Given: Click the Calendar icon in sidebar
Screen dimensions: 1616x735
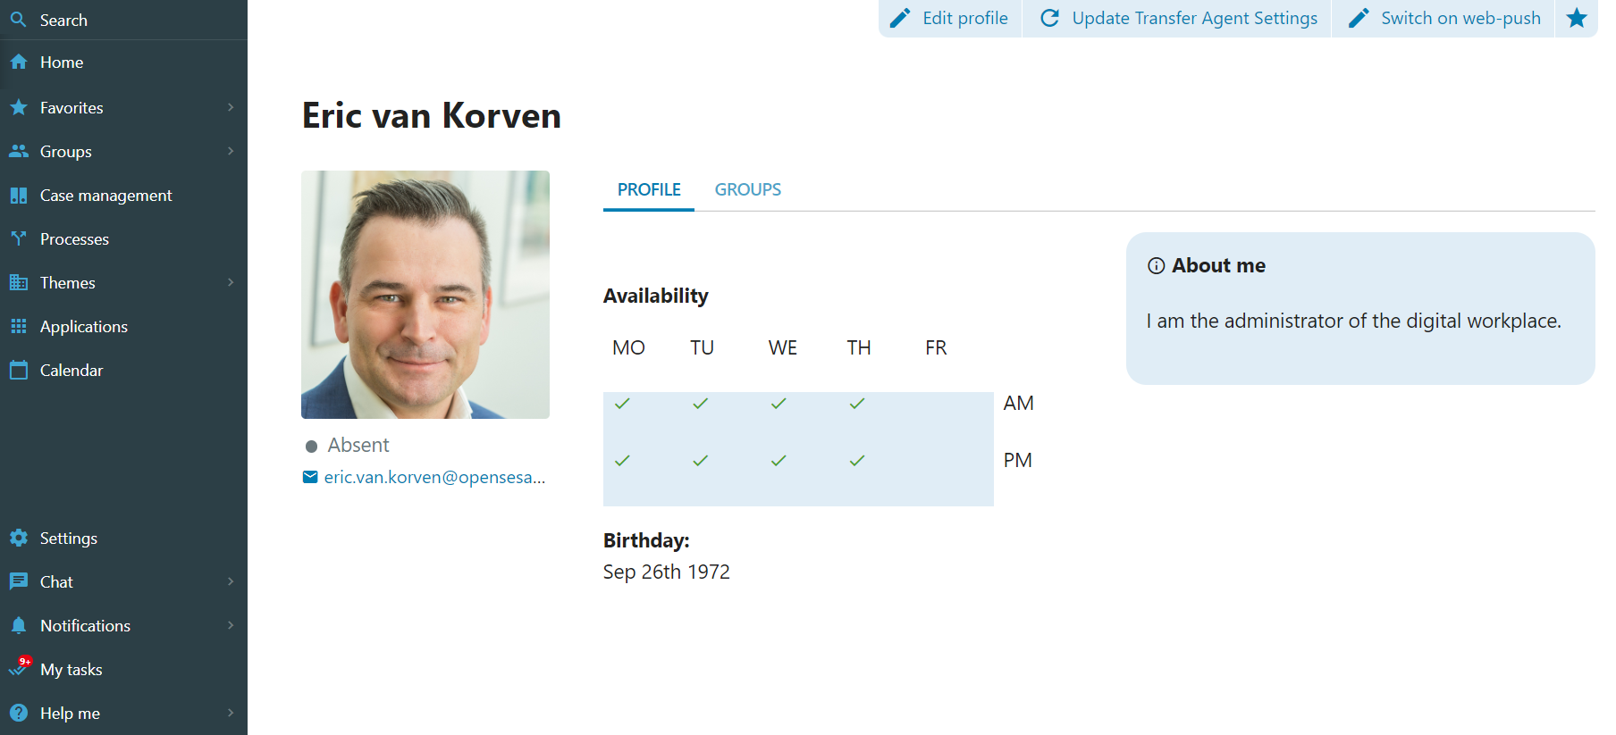Looking at the screenshot, I should click(x=19, y=370).
